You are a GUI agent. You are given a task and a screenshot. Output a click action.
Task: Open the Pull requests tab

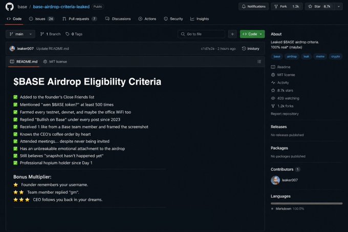[x=80, y=19]
